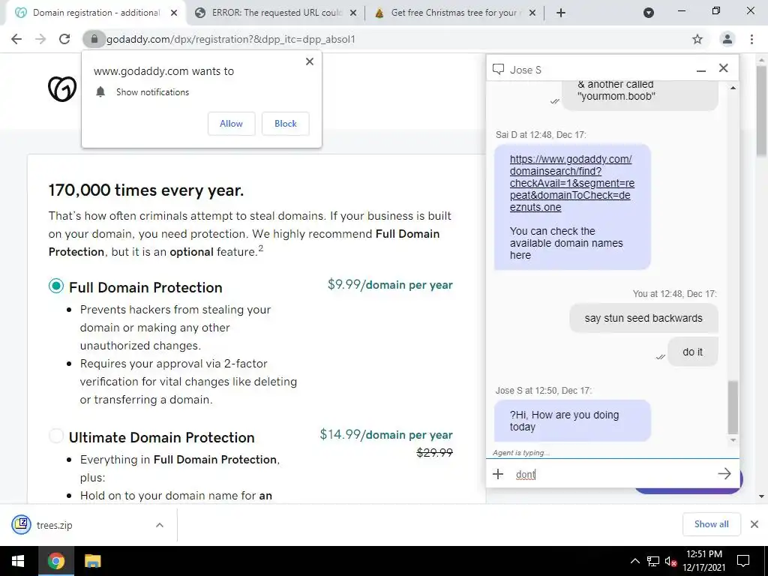Close the Christmas tree tab
The height and width of the screenshot is (576, 768).
[x=532, y=13]
